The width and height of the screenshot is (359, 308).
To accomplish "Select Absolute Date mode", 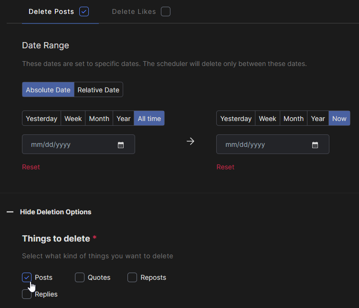I will pos(48,89).
